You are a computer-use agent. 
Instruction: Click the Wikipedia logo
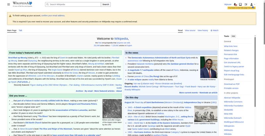point(22,4)
